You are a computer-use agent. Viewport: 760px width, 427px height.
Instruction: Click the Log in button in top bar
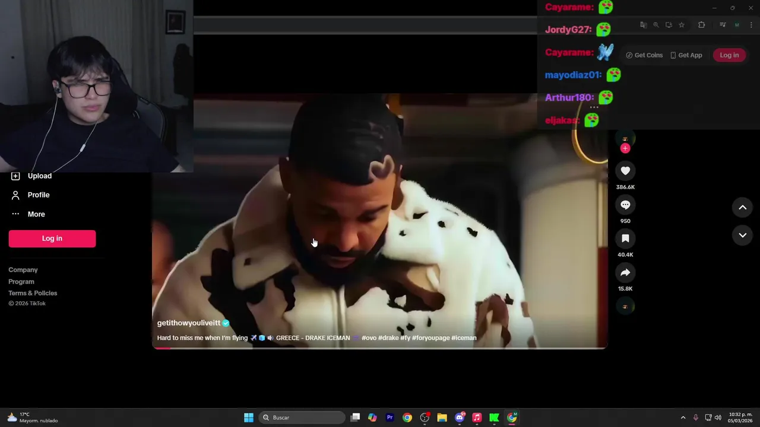click(x=729, y=55)
